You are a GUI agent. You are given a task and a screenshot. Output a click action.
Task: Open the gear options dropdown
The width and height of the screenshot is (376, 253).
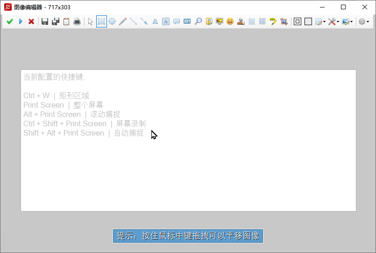(364, 21)
